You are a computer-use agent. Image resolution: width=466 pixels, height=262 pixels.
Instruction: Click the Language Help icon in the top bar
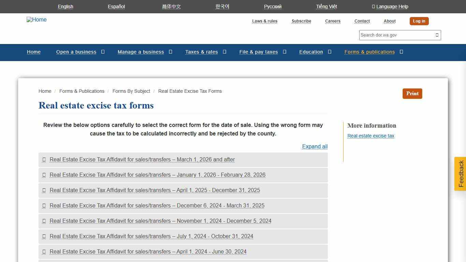point(373,6)
